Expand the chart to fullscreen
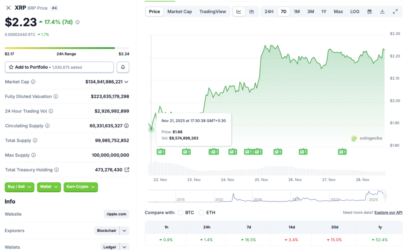The height and width of the screenshot is (250, 405). click(x=395, y=11)
